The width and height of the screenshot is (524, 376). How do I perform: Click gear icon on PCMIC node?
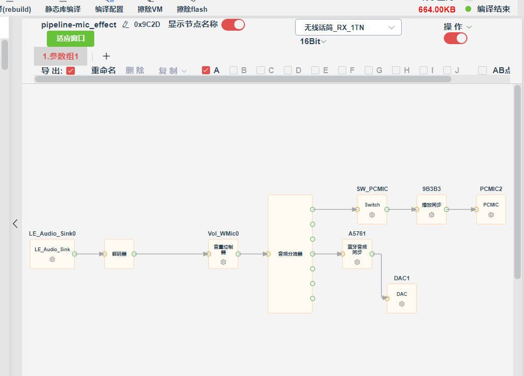click(491, 215)
